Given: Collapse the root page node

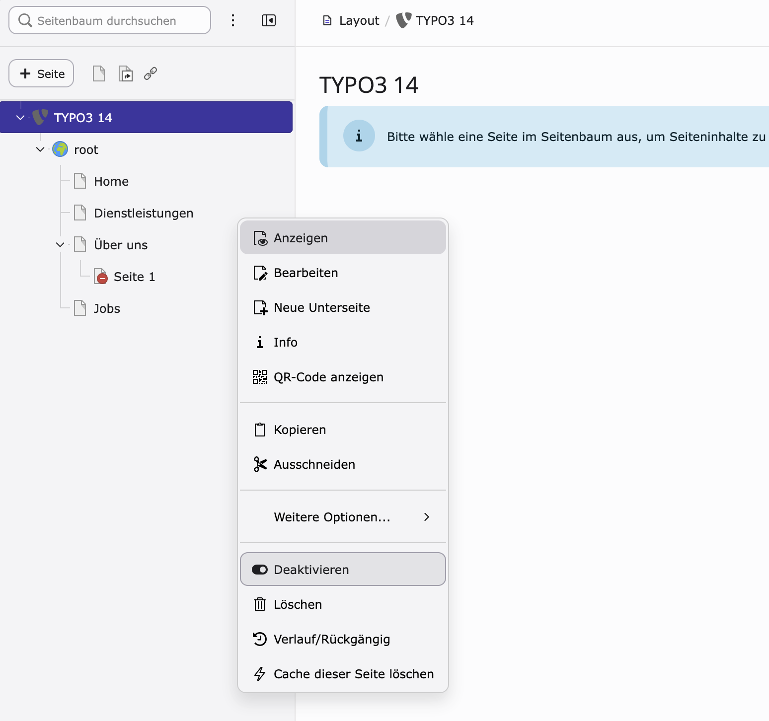Looking at the screenshot, I should (40, 149).
